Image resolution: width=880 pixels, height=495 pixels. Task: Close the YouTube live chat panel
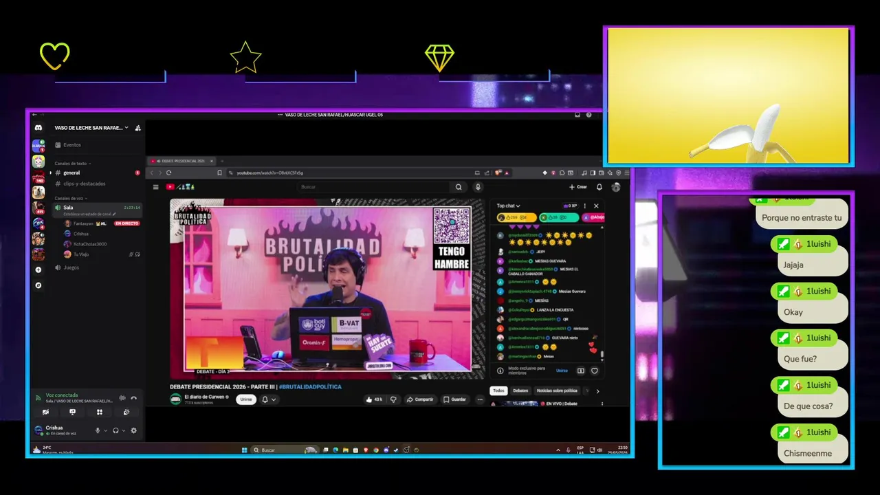(x=596, y=206)
